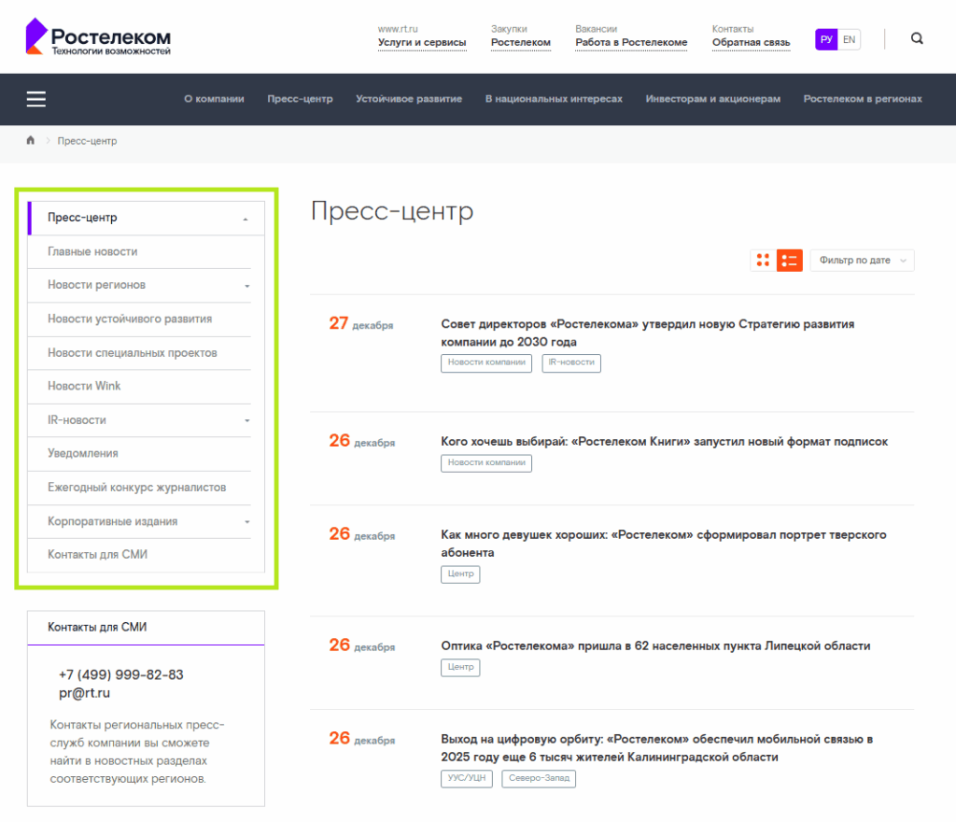Open the О компании menu item
This screenshot has width=956, height=822.
pos(214,99)
